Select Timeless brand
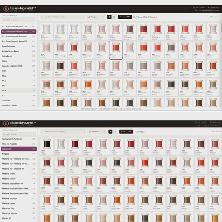This screenshot has width=222, height=222. pyautogui.click(x=19, y=100)
